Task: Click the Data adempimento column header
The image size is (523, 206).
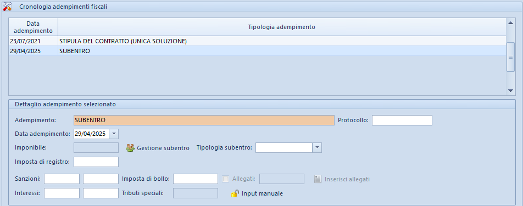Action: tap(33, 27)
